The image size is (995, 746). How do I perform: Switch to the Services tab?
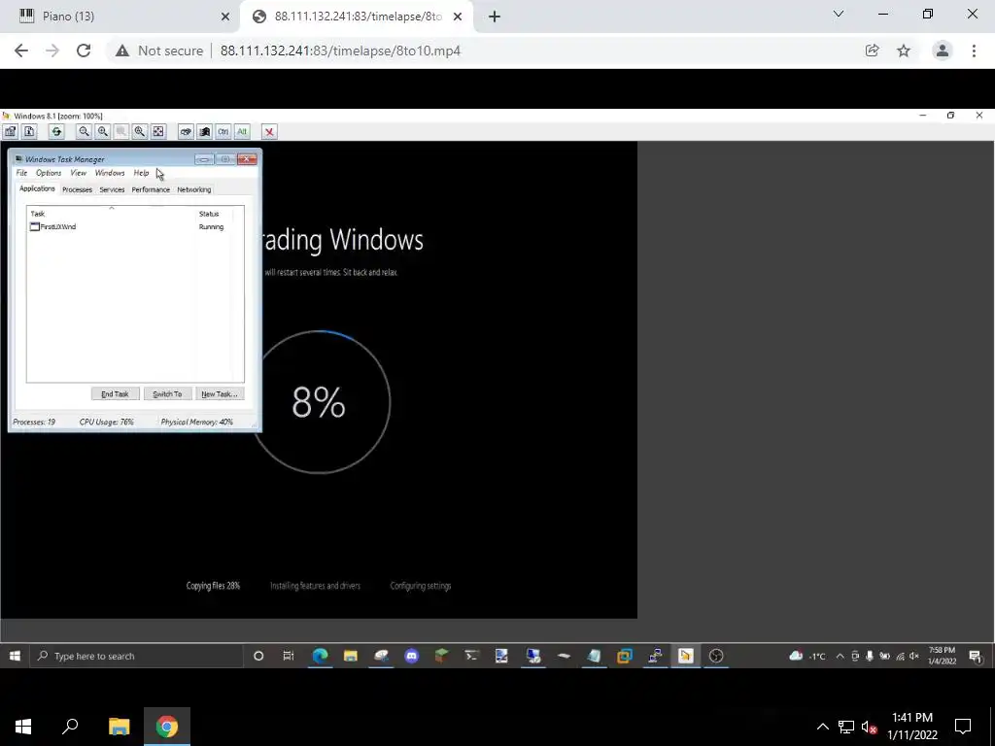113,189
